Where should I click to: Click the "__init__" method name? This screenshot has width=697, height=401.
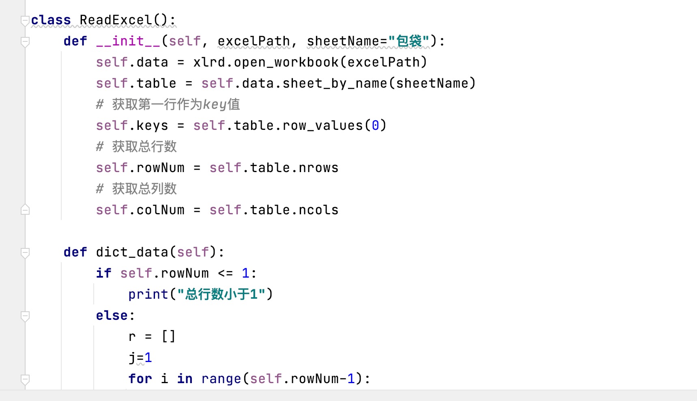pyautogui.click(x=128, y=41)
